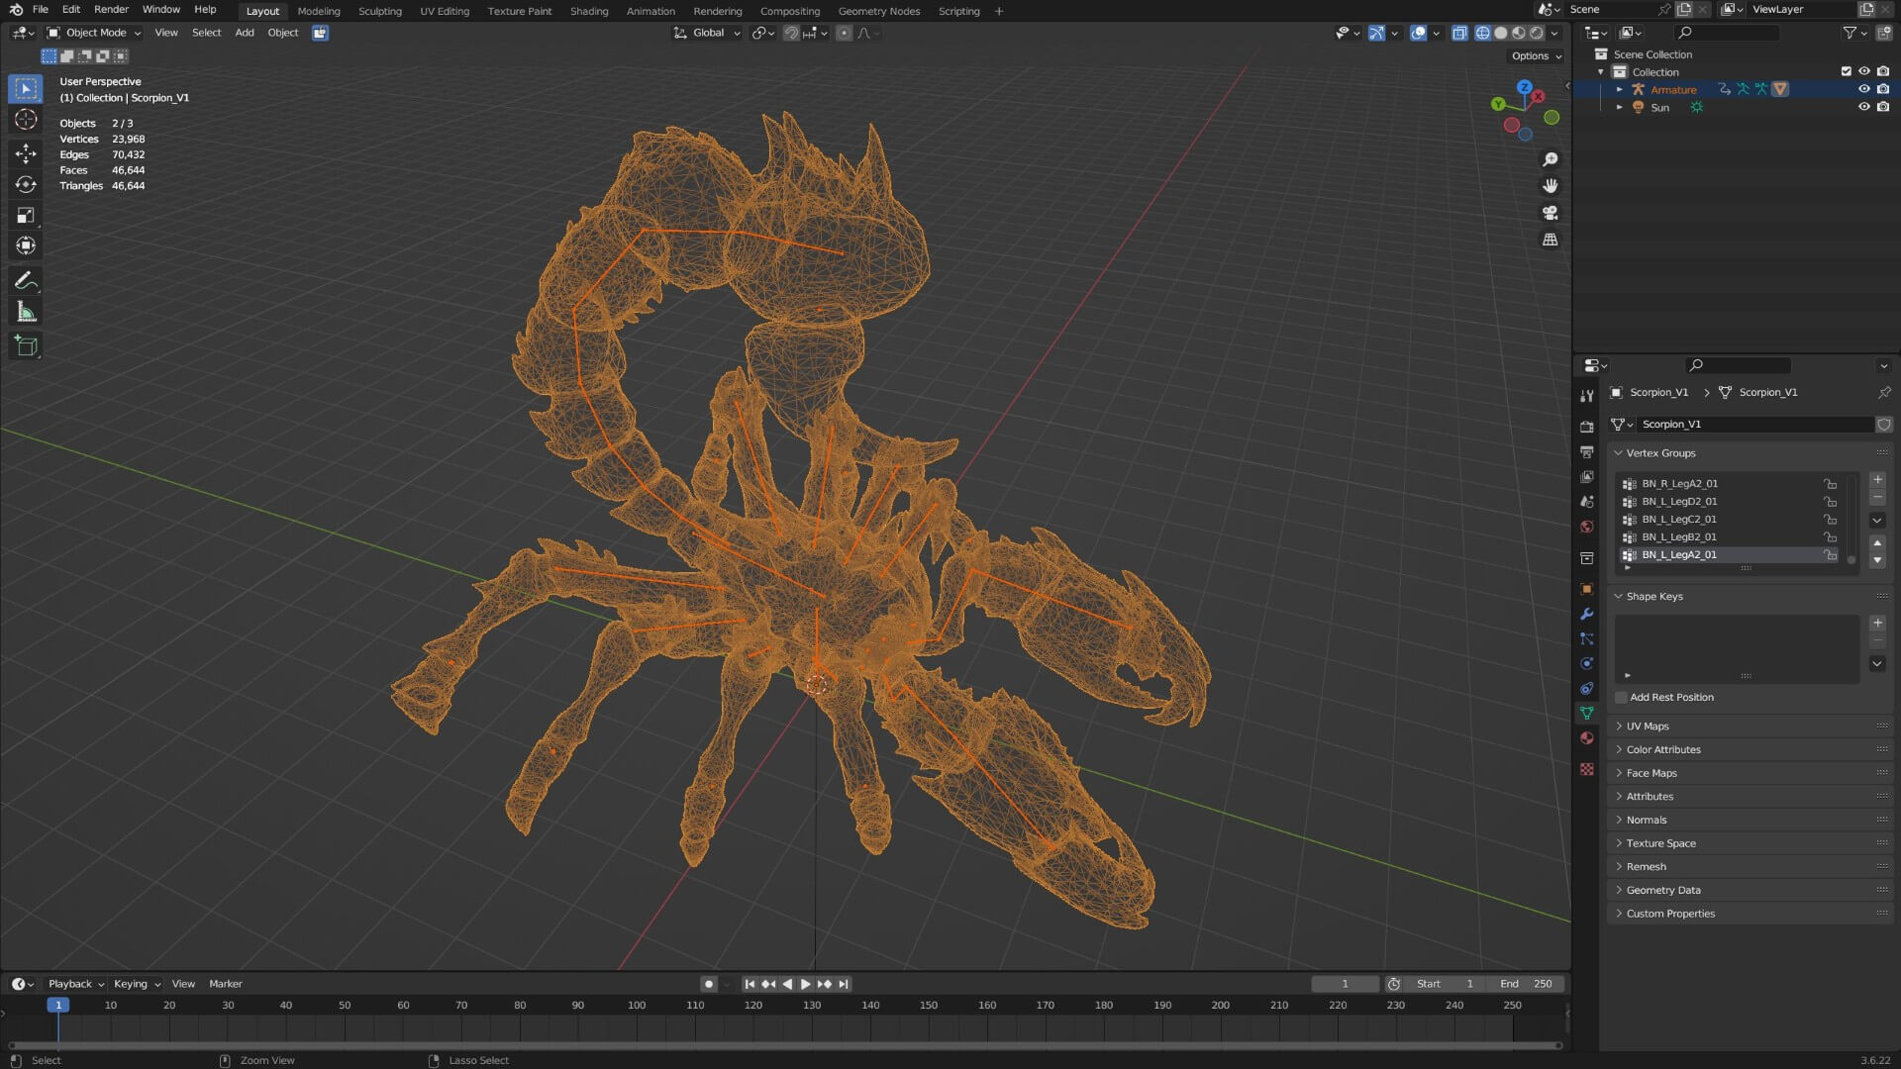Click the End frame 250 field

click(x=1526, y=984)
